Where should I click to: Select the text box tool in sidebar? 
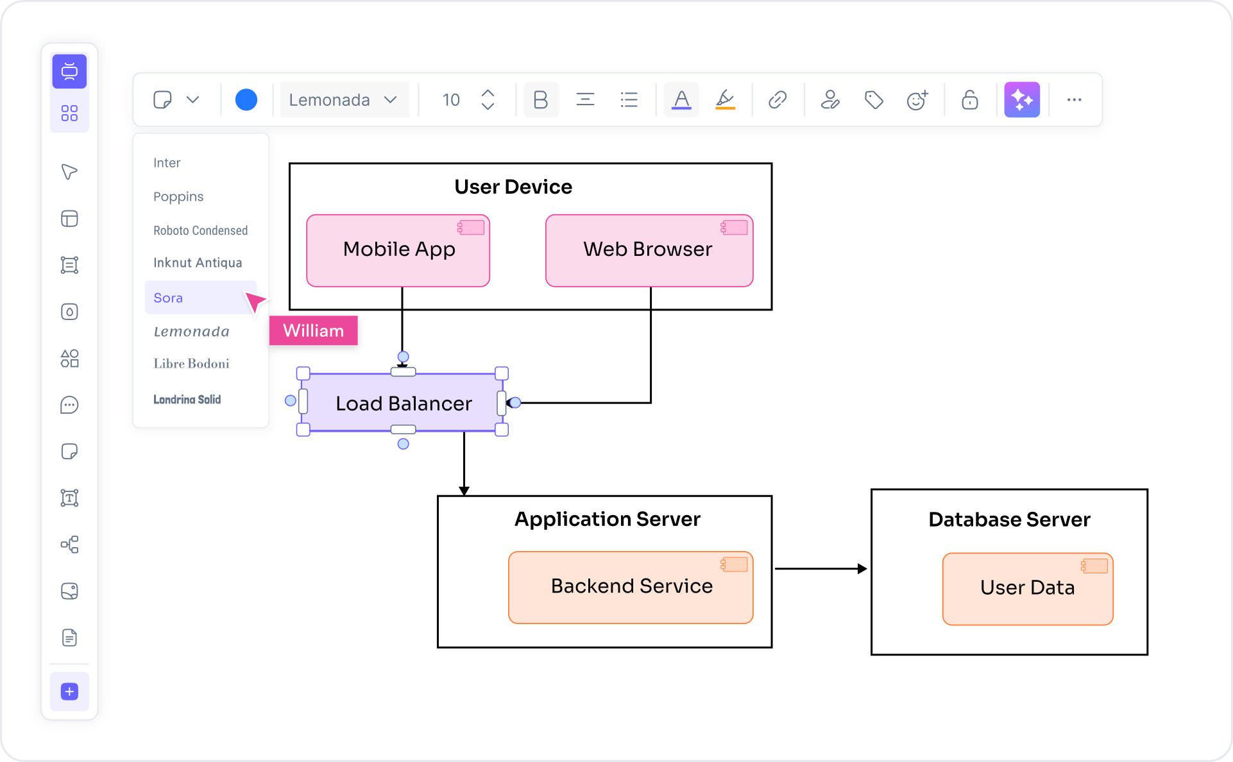[x=69, y=498]
